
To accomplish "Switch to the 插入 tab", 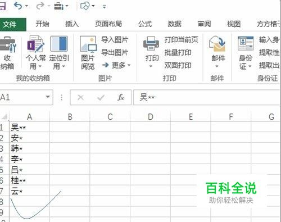I will coord(72,24).
